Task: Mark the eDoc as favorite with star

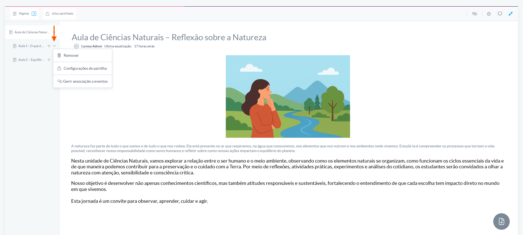Action: click(x=489, y=13)
